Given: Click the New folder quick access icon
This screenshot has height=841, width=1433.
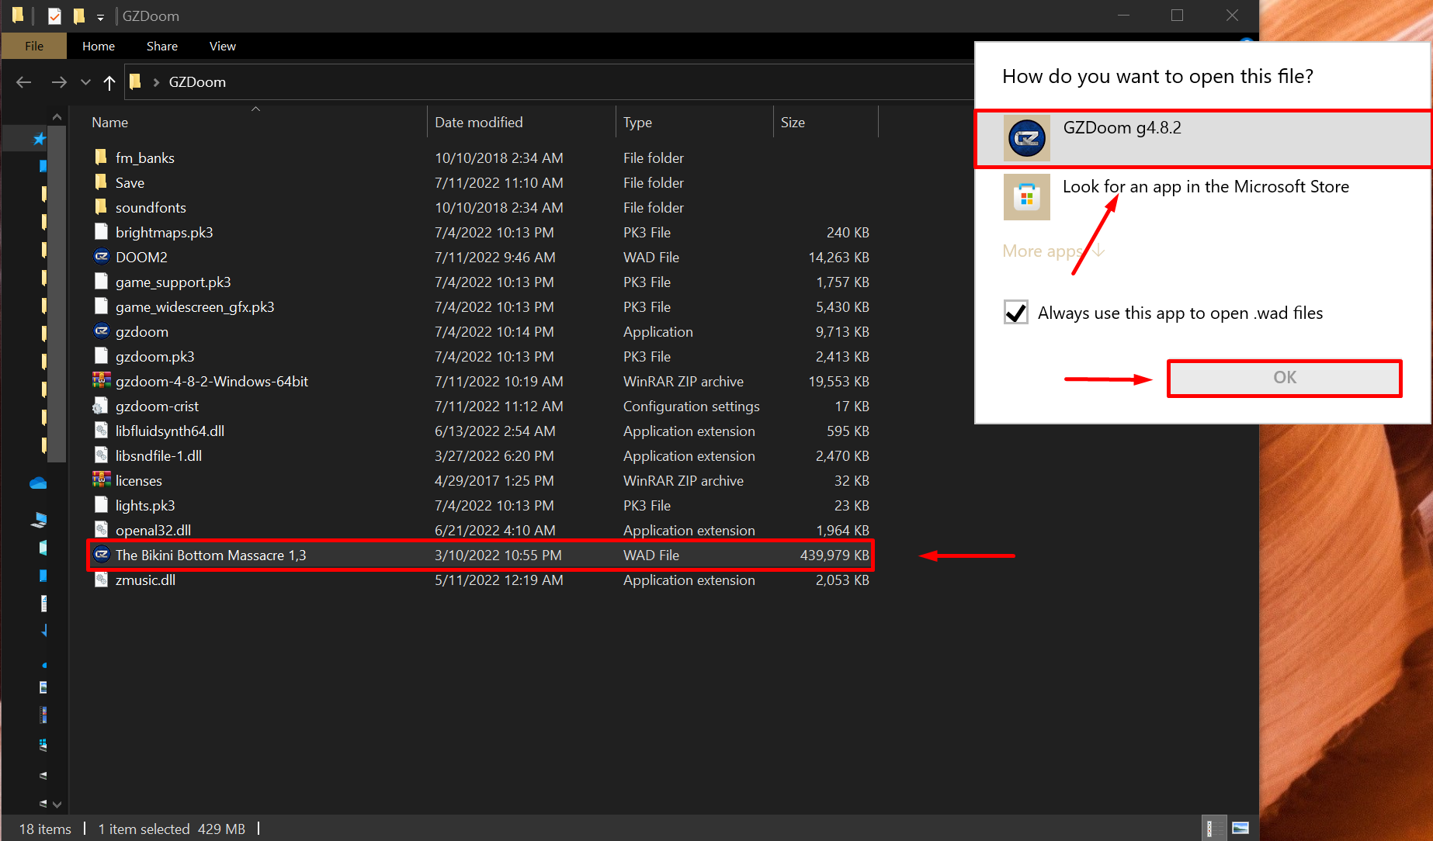Looking at the screenshot, I should [79, 16].
